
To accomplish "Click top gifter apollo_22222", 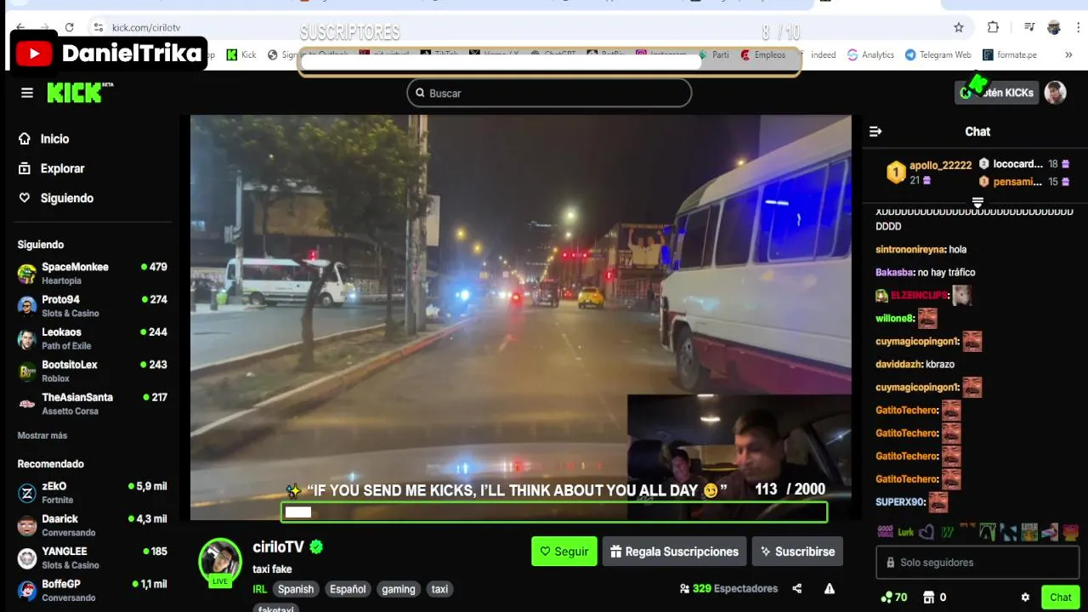I will [x=940, y=165].
